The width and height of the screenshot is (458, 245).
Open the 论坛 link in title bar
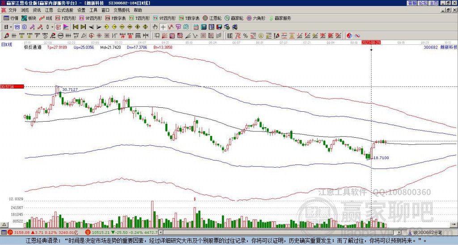423,3
